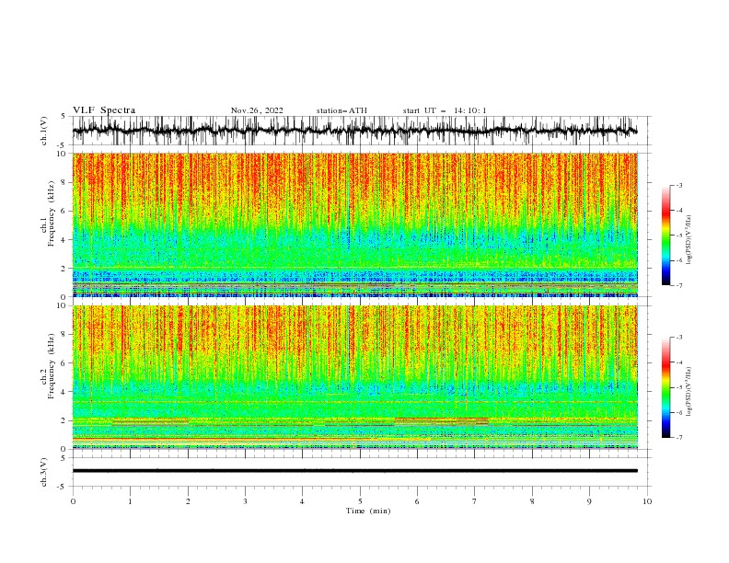Click the "ch.3(V)" axis label
Image resolution: width=729 pixels, height=563 pixels.
tap(44, 472)
